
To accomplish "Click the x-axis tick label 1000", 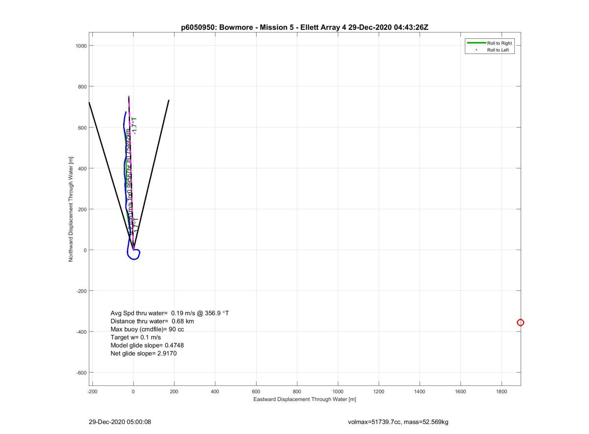I will pyautogui.click(x=338, y=392).
